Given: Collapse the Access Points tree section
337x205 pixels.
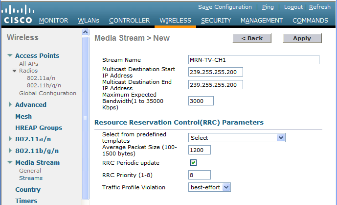Looking at the screenshot, I should pyautogui.click(x=10, y=56).
